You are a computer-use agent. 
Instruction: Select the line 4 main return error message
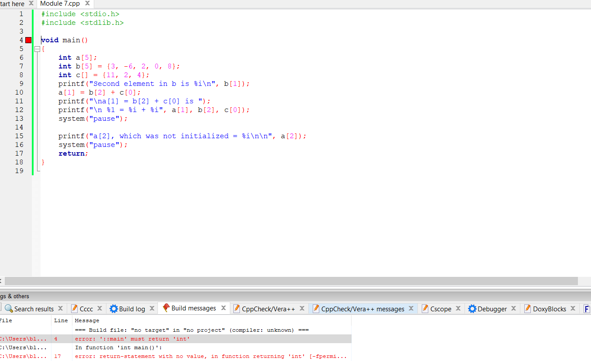point(174,339)
